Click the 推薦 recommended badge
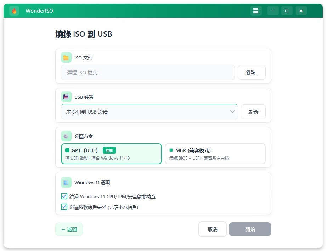Screen dimensions: 326x251 click(109, 150)
